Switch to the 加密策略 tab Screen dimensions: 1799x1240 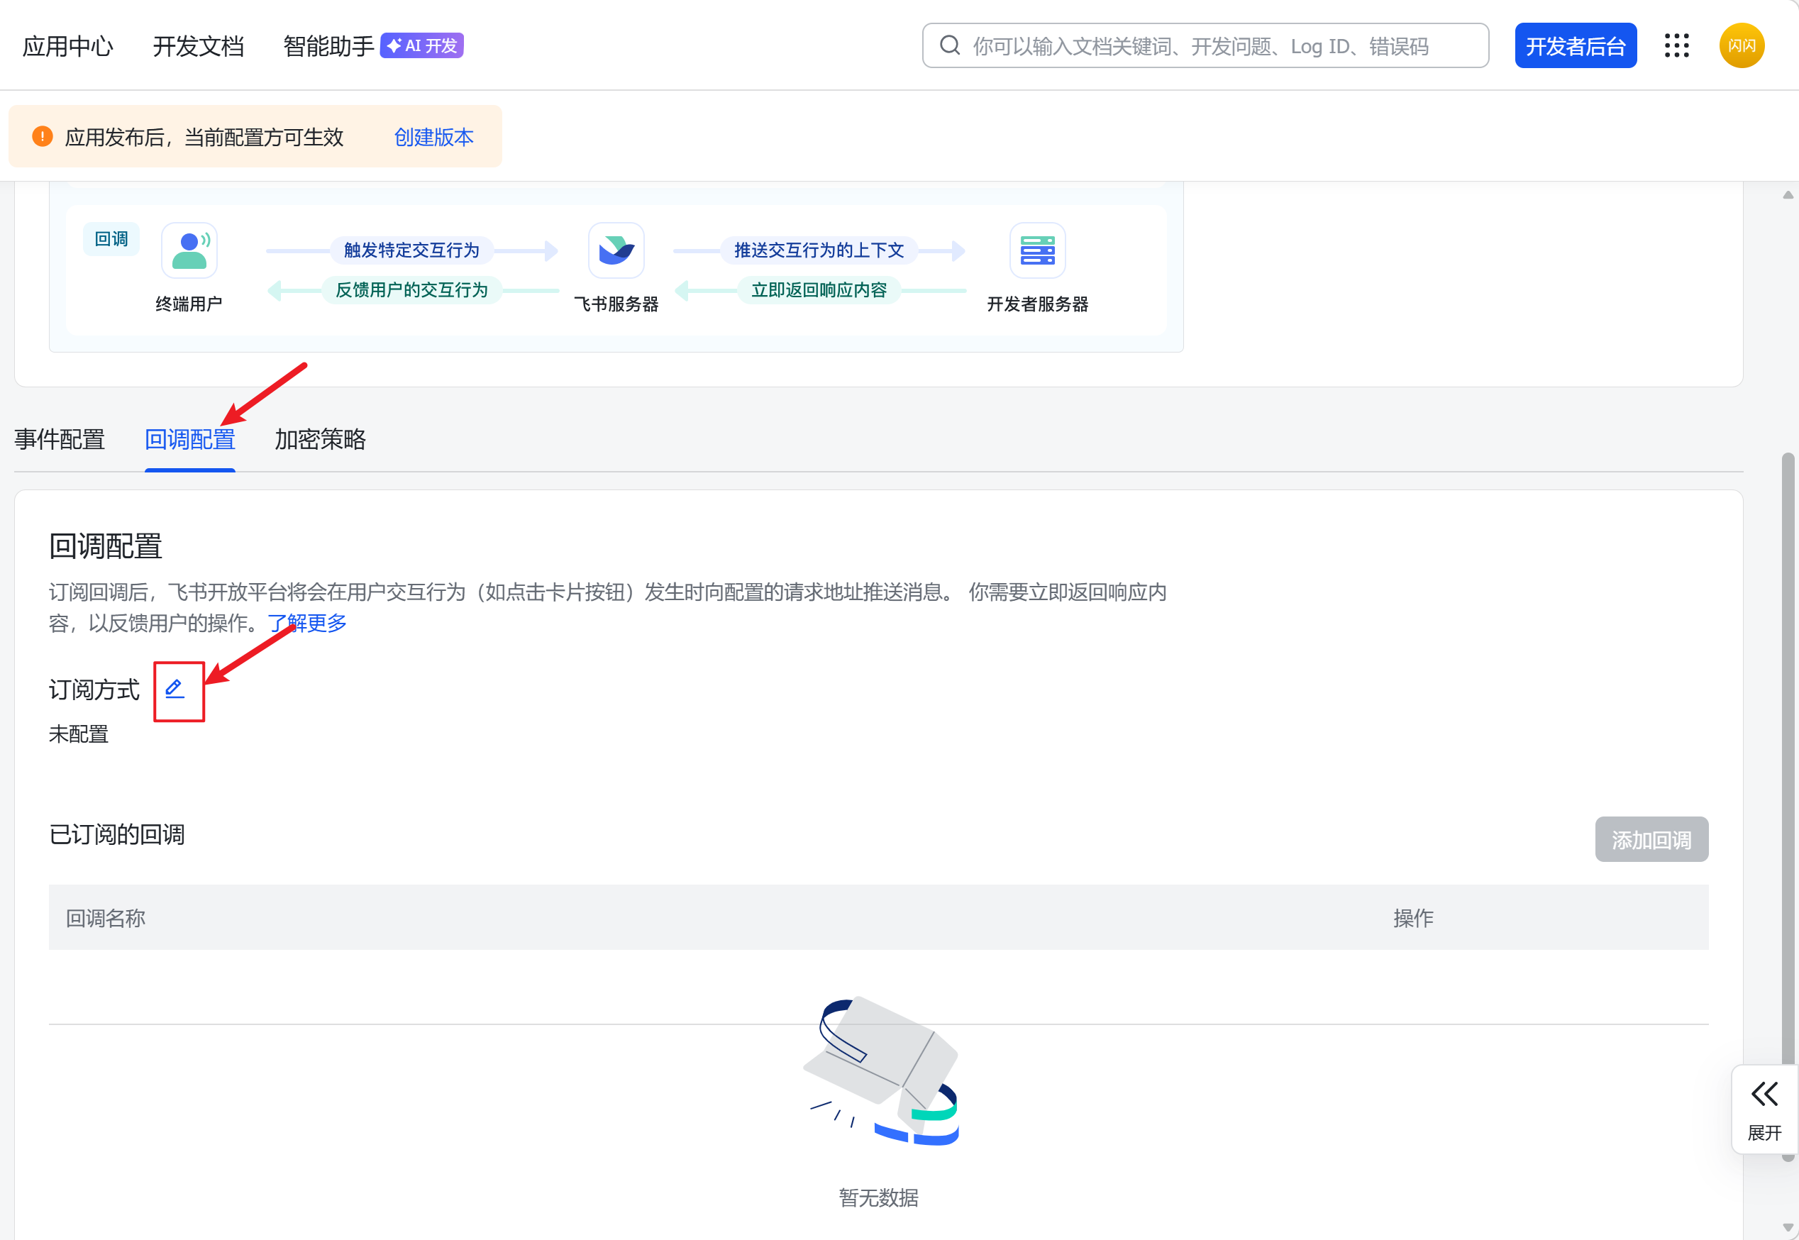(320, 440)
